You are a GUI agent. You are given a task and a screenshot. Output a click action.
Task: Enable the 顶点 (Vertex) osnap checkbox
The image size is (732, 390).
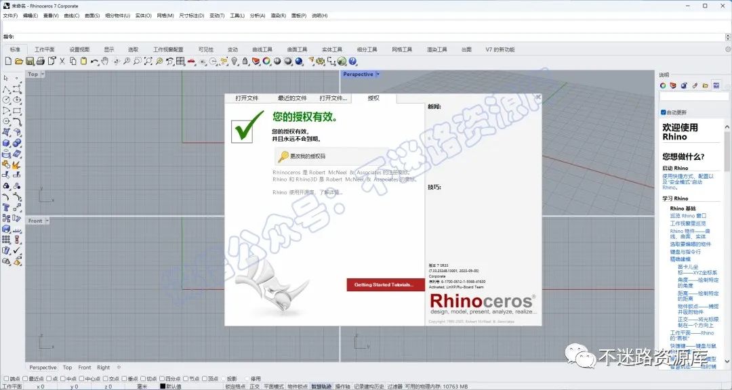pos(205,378)
